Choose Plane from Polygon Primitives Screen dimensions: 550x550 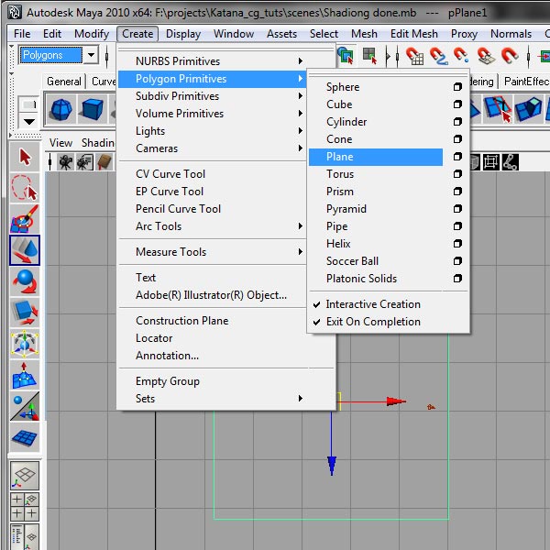point(376,157)
